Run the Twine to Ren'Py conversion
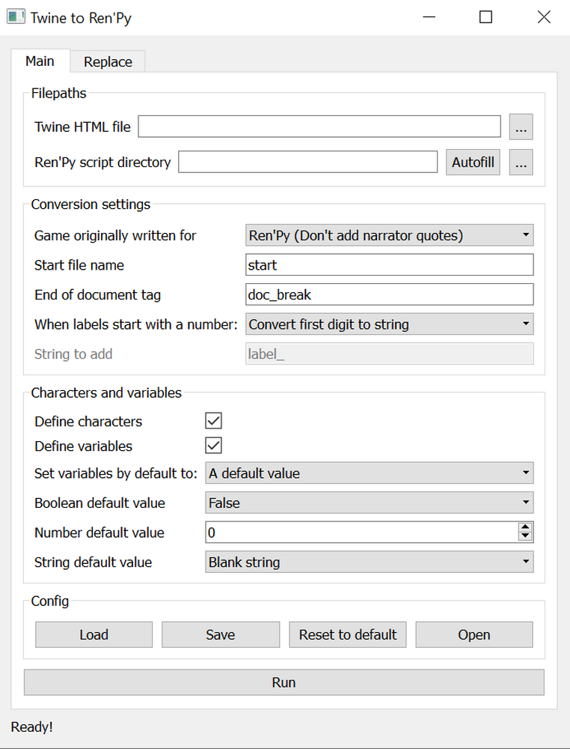This screenshot has width=570, height=749. pyautogui.click(x=284, y=682)
